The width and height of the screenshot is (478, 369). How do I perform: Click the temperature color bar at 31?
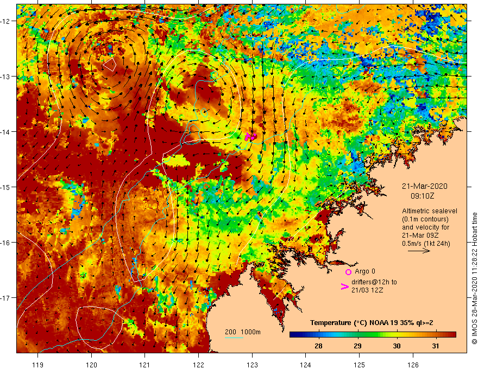(436, 335)
